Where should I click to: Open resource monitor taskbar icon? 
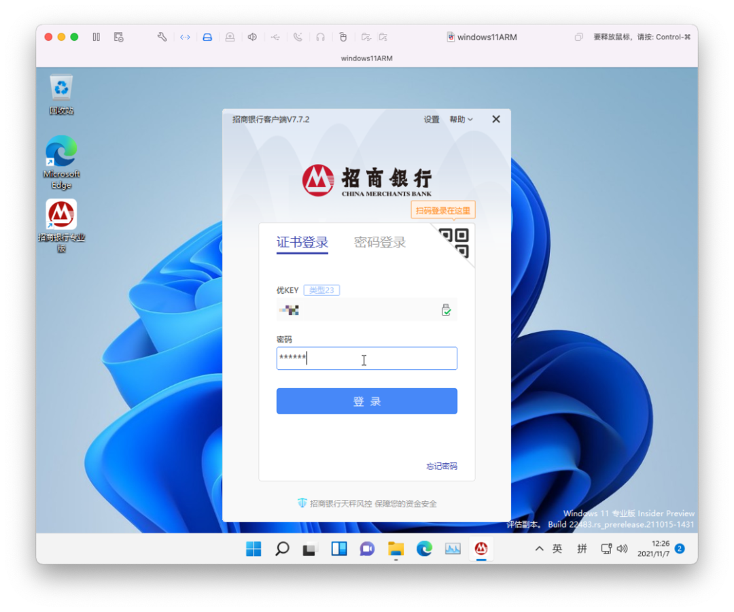coord(453,549)
